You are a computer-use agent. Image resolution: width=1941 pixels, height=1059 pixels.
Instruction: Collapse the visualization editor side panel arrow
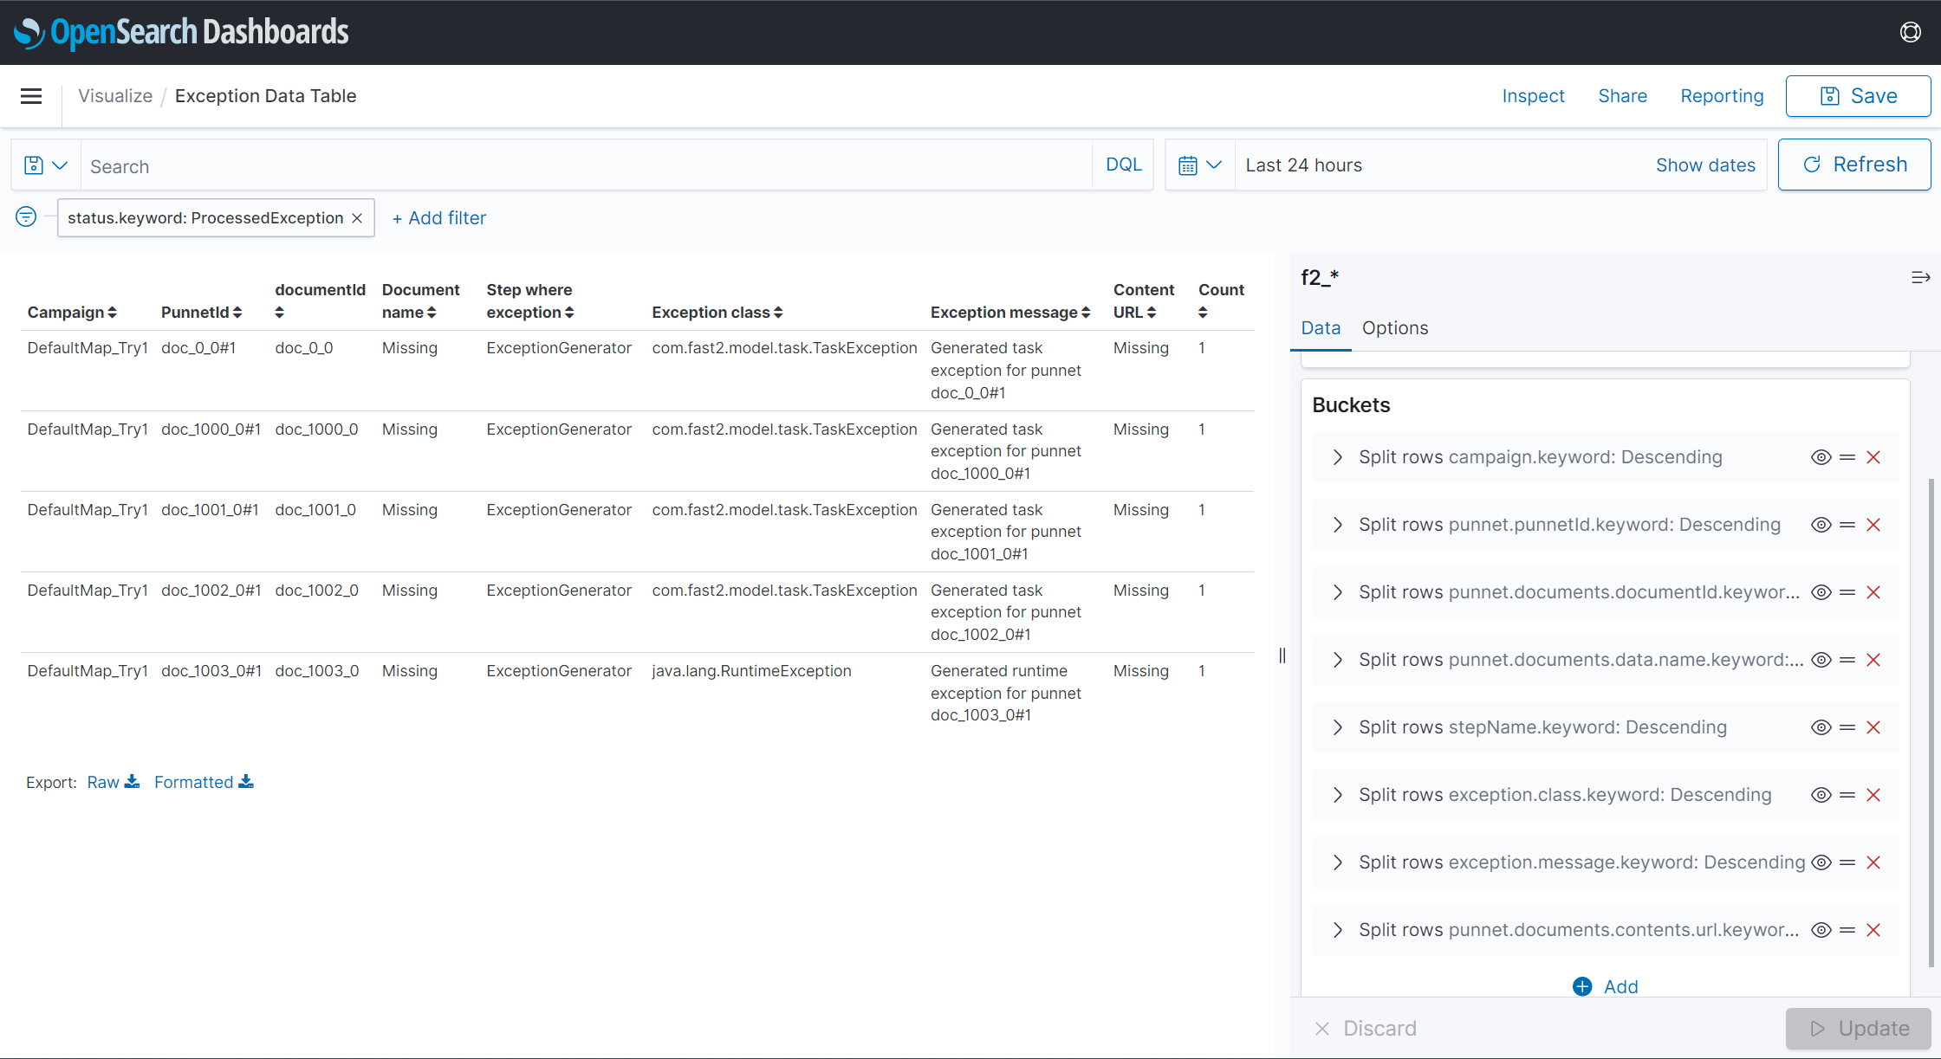(1920, 277)
